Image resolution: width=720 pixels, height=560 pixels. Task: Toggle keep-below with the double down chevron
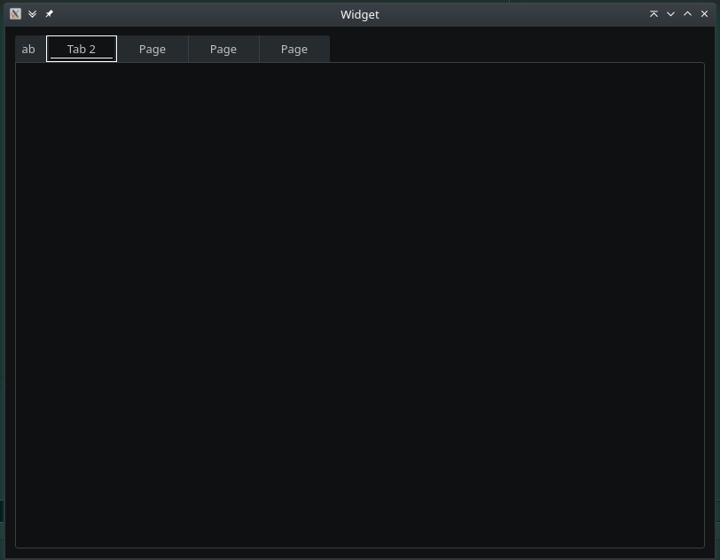click(33, 14)
